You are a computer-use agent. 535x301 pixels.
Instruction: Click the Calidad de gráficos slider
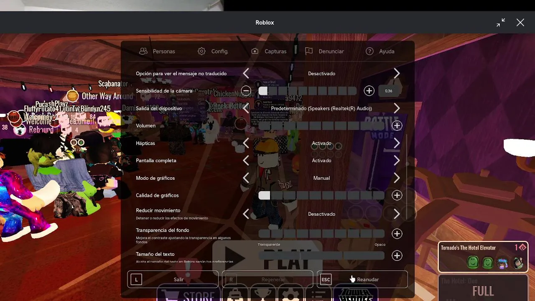pyautogui.click(x=321, y=195)
